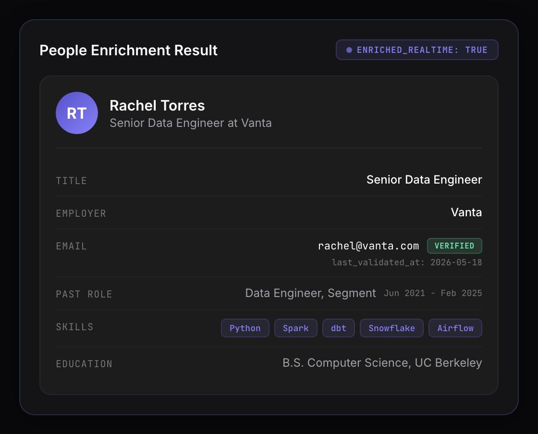Click the Title value Senior Data Engineer

coord(424,180)
